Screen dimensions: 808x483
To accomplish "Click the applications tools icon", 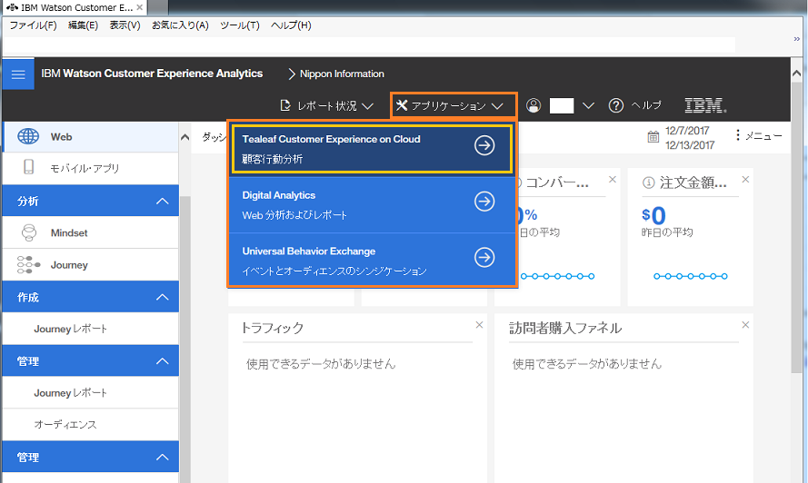I will coord(402,105).
